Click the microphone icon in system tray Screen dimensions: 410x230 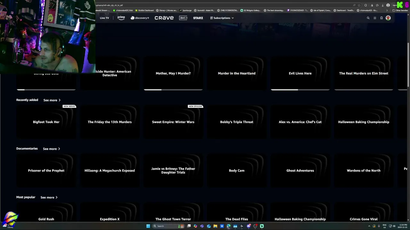(x=379, y=226)
